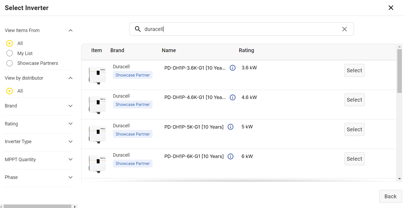Expand the MPPT Quantity filter
The width and height of the screenshot is (405, 208).
pyautogui.click(x=71, y=159)
